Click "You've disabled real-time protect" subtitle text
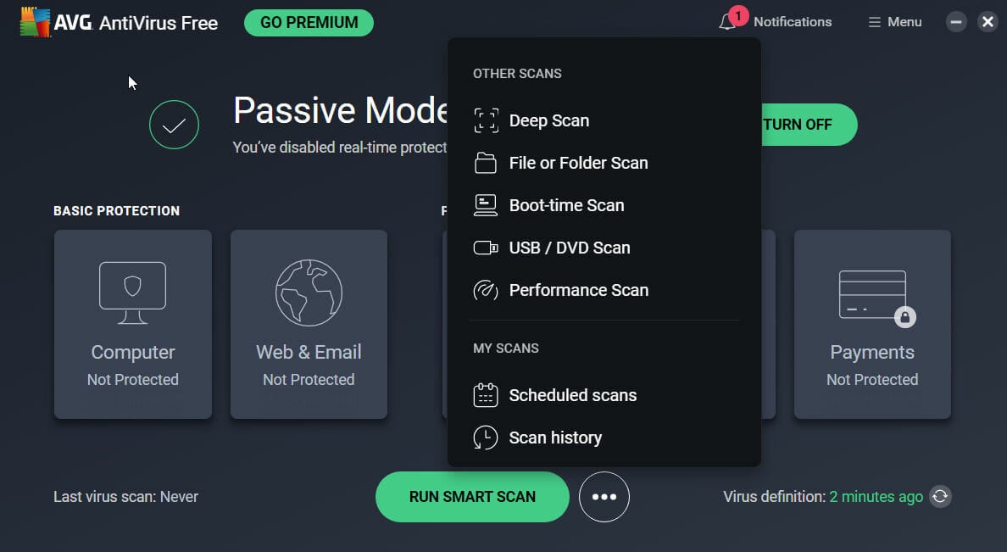The width and height of the screenshot is (1007, 552). tap(340, 148)
